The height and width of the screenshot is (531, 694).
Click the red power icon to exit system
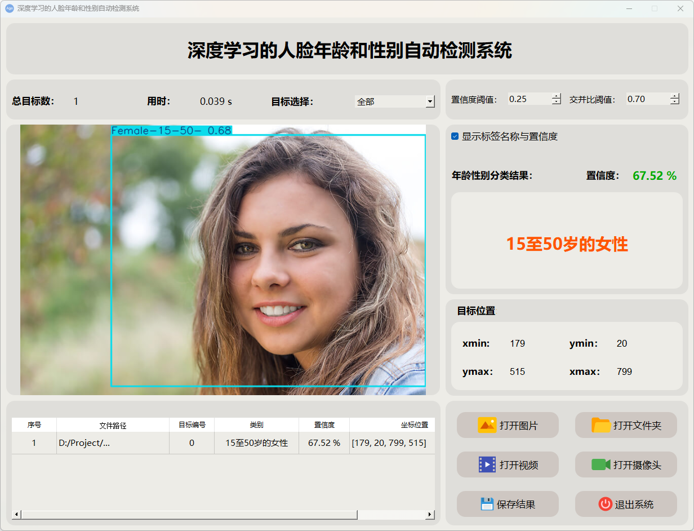point(605,504)
